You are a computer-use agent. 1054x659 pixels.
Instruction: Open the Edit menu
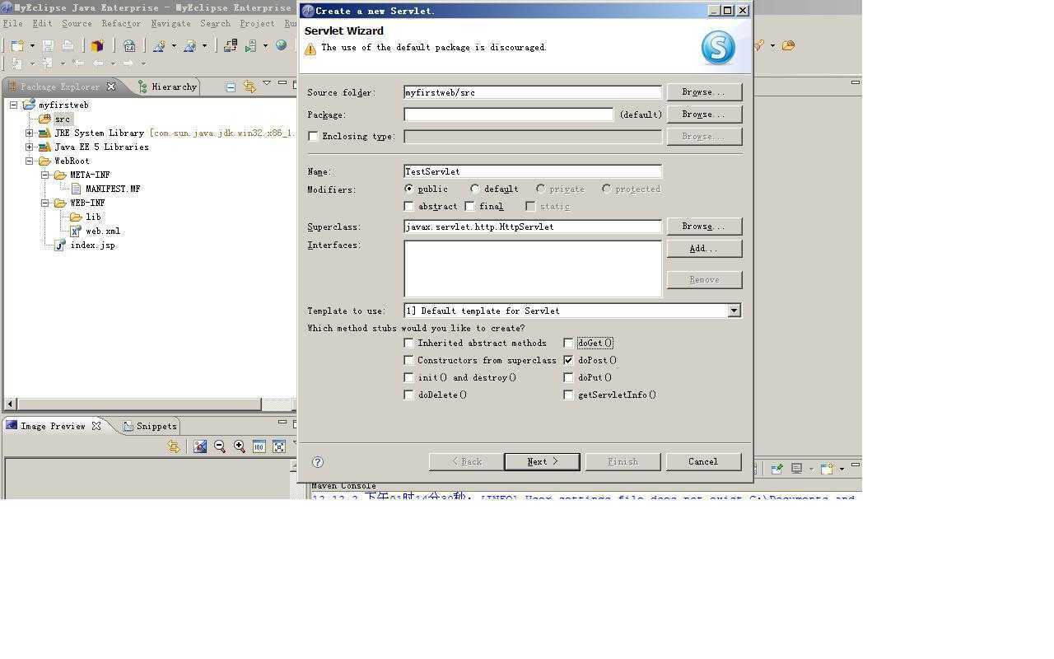(42, 23)
